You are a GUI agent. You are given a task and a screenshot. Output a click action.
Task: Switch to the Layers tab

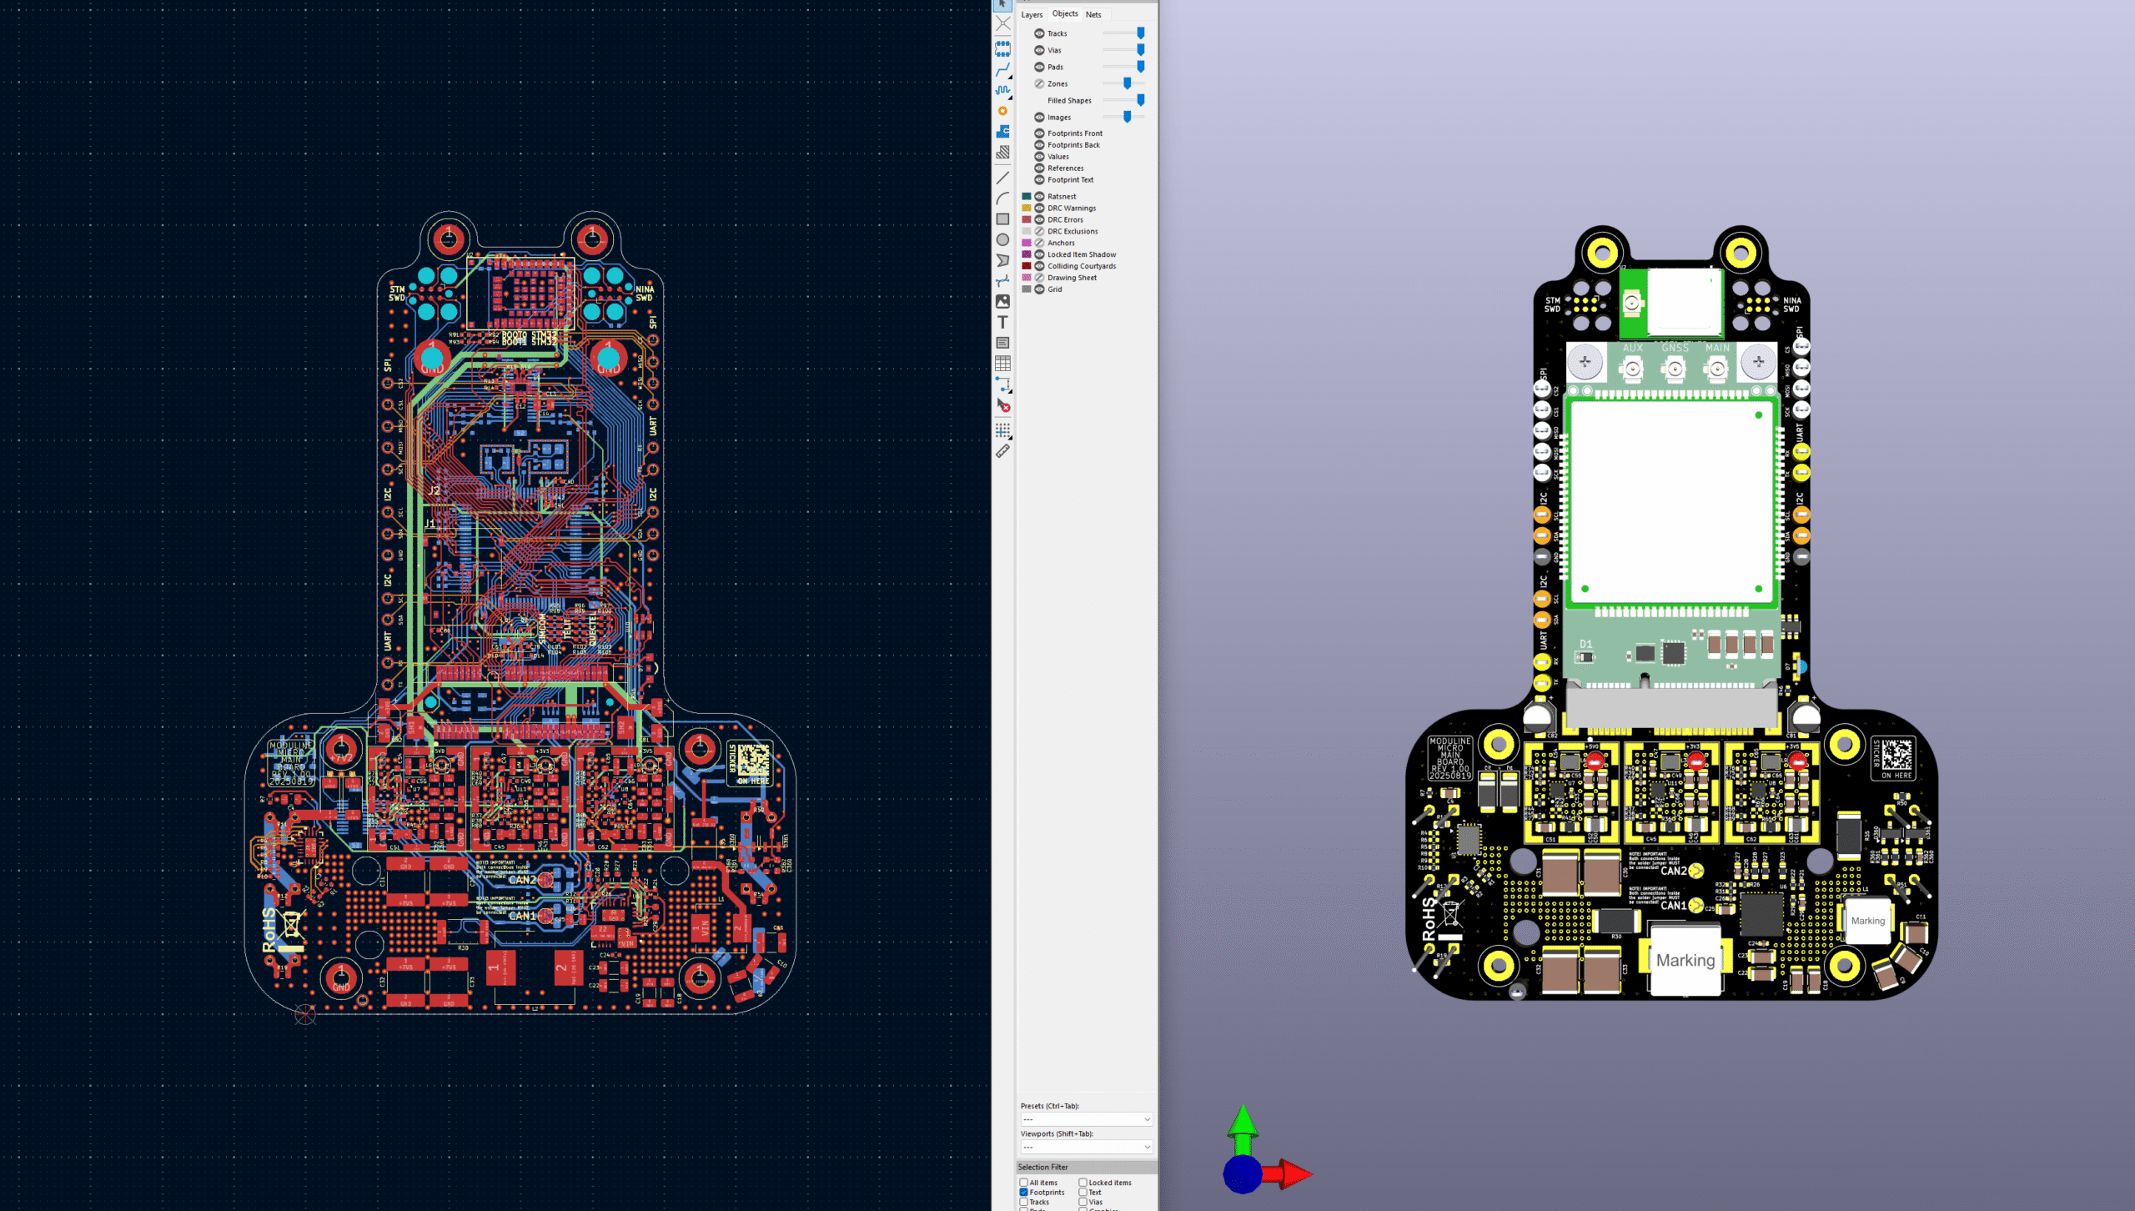click(1032, 14)
